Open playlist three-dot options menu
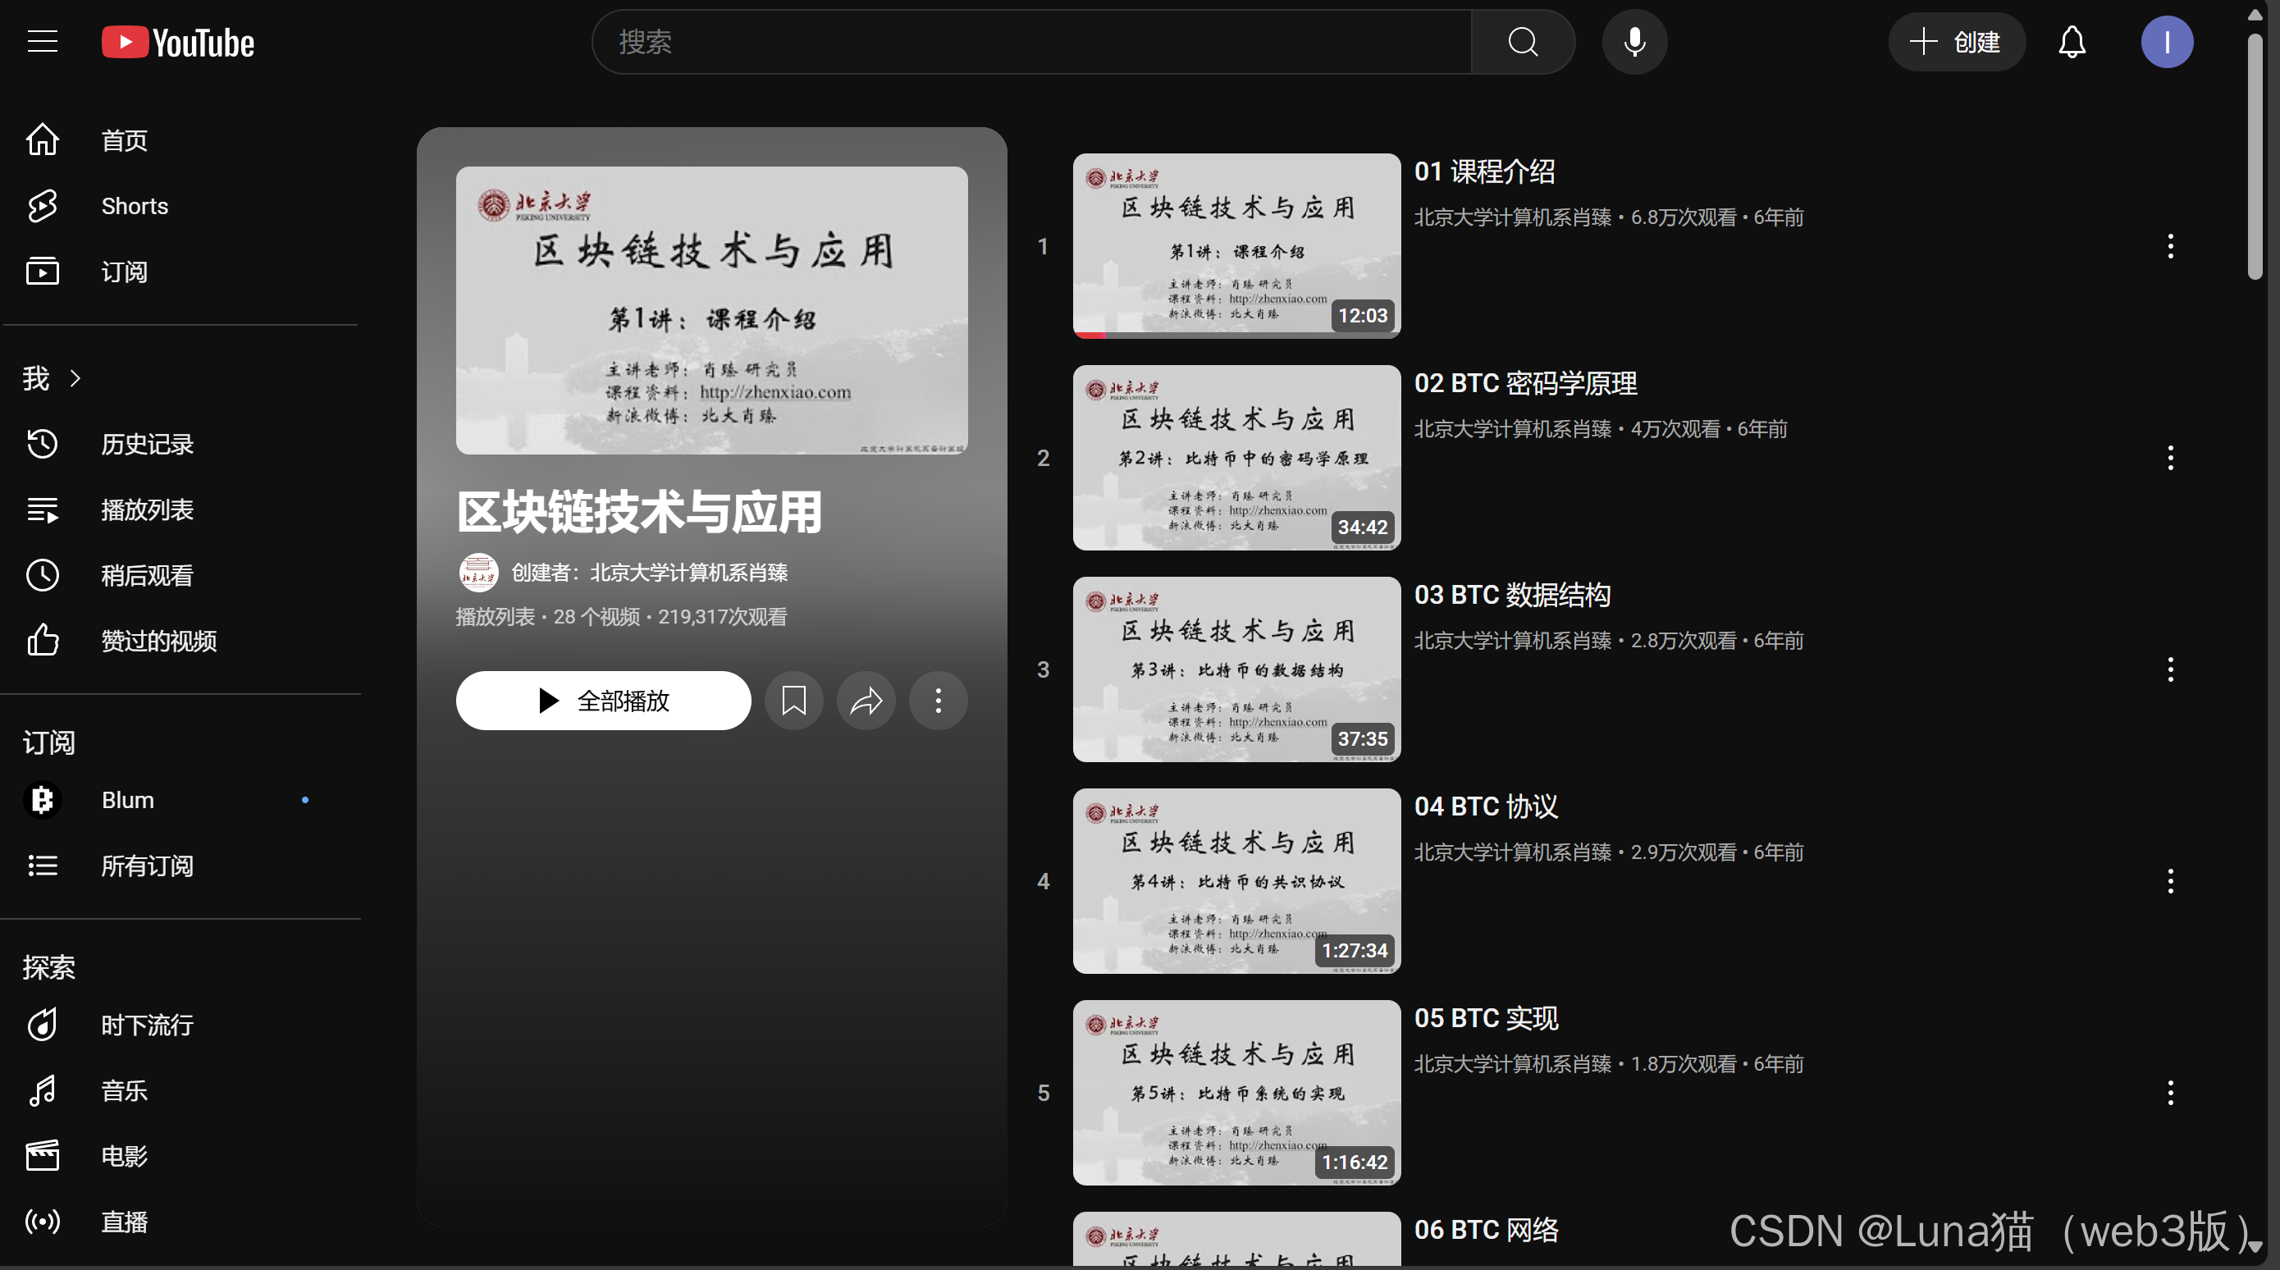Screen dimensions: 2280x1270 939,701
